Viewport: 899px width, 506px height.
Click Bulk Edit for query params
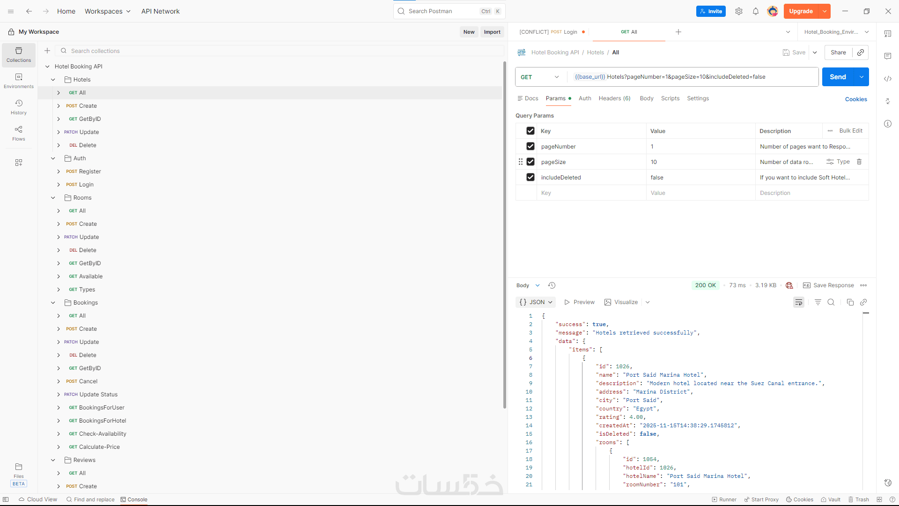tap(851, 131)
